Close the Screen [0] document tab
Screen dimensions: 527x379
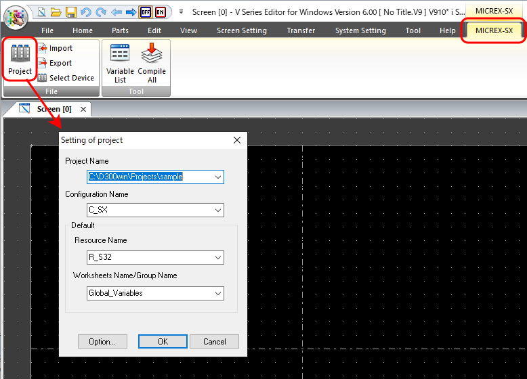[x=83, y=109]
